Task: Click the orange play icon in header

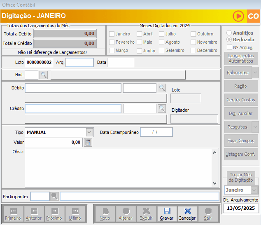Action: tap(238, 16)
